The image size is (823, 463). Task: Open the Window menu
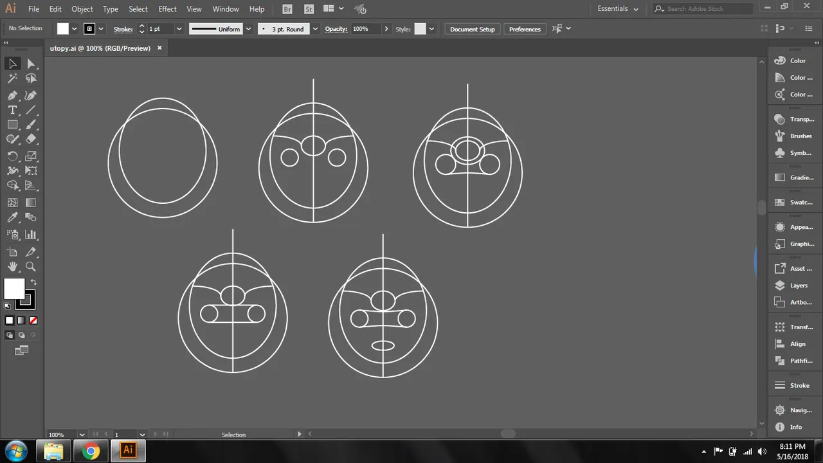click(x=226, y=9)
